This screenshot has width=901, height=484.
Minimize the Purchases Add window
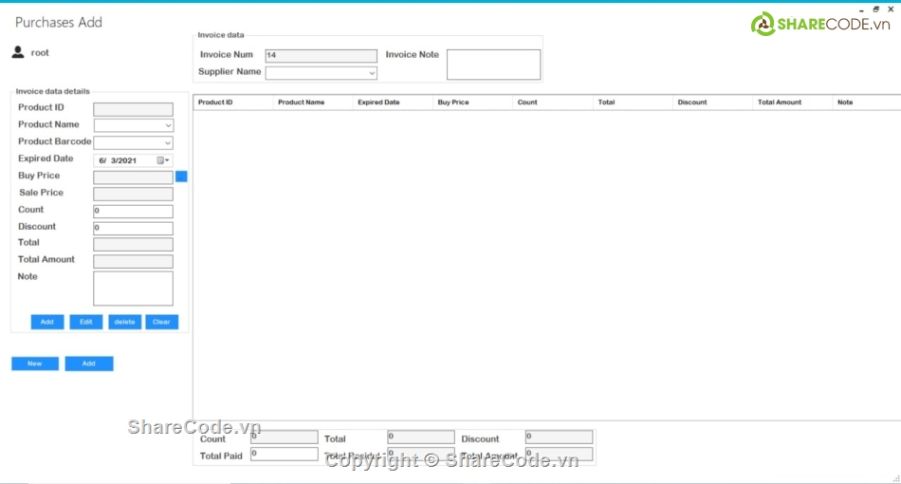[x=861, y=9]
